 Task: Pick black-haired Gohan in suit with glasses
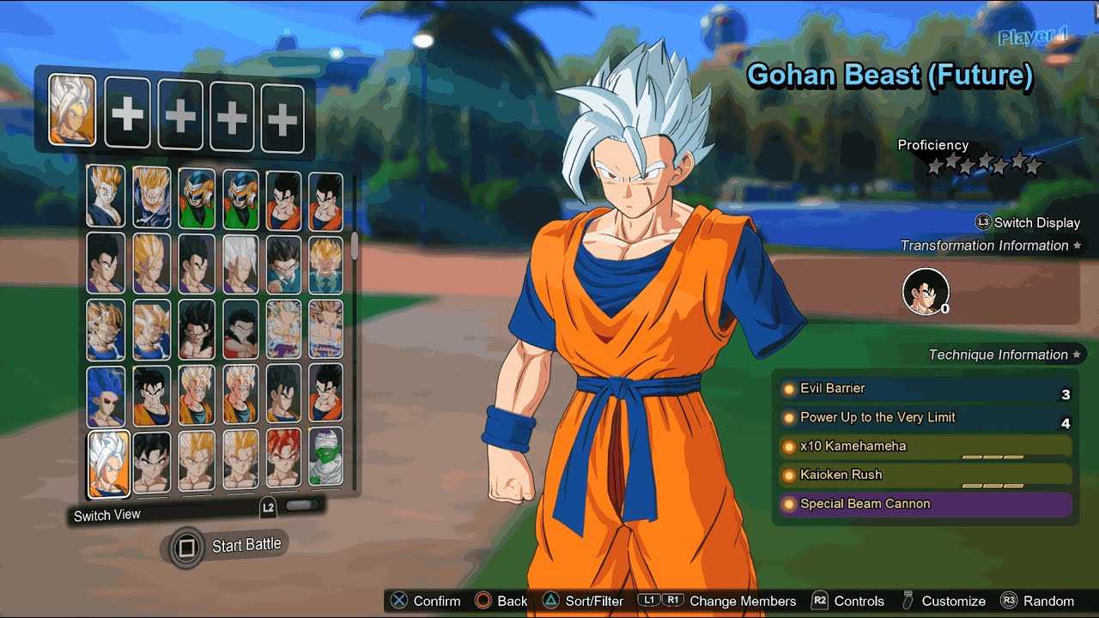click(282, 265)
